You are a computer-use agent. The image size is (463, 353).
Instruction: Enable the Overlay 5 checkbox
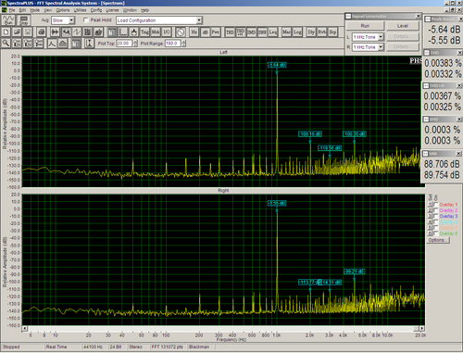(x=436, y=228)
